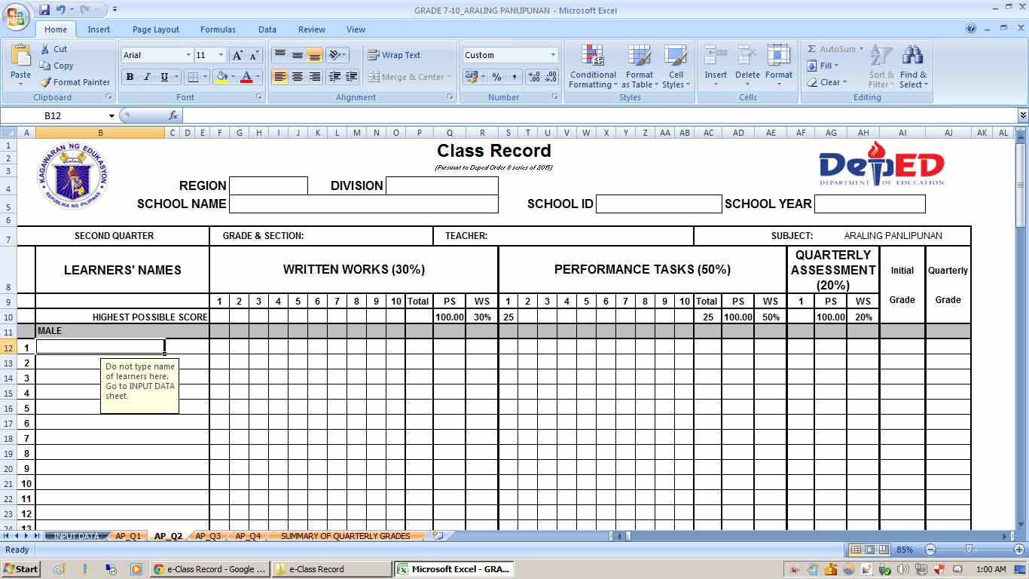Screen dimensions: 1029x579
Task: Click the AutoSum button
Action: (x=832, y=48)
